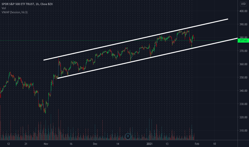Click the 2021 label on time axis

(x=149, y=144)
